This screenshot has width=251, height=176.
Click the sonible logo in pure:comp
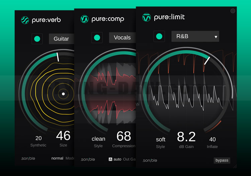point(88,159)
